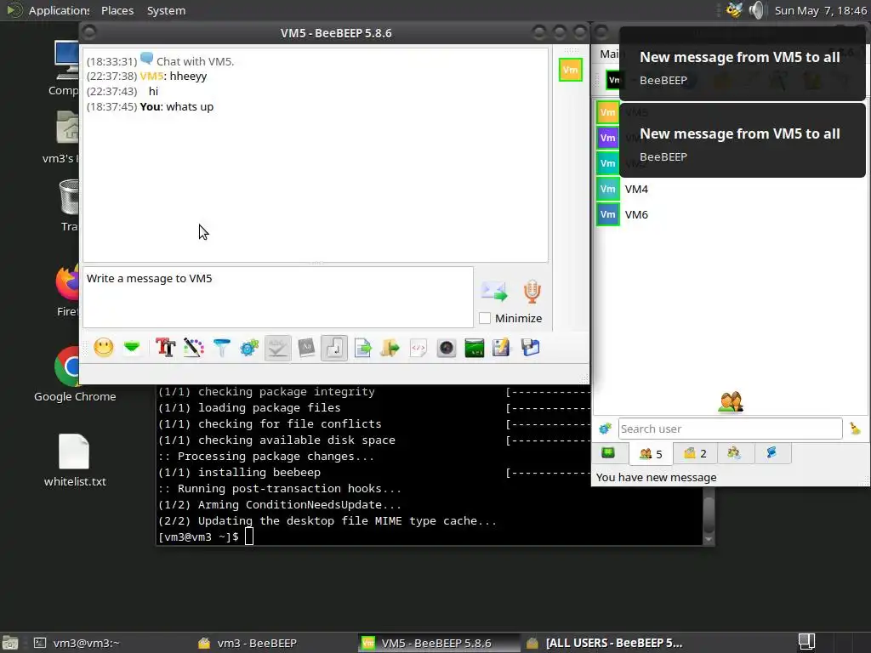871x653 pixels.
Task: Switch to the green home tab
Action: coord(609,454)
